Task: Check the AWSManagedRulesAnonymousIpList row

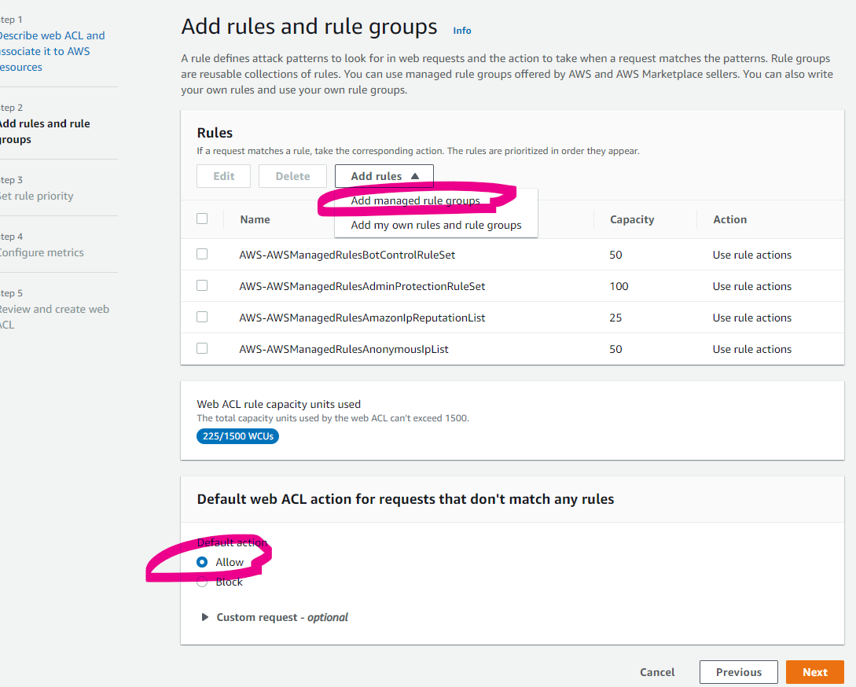Action: coord(202,348)
